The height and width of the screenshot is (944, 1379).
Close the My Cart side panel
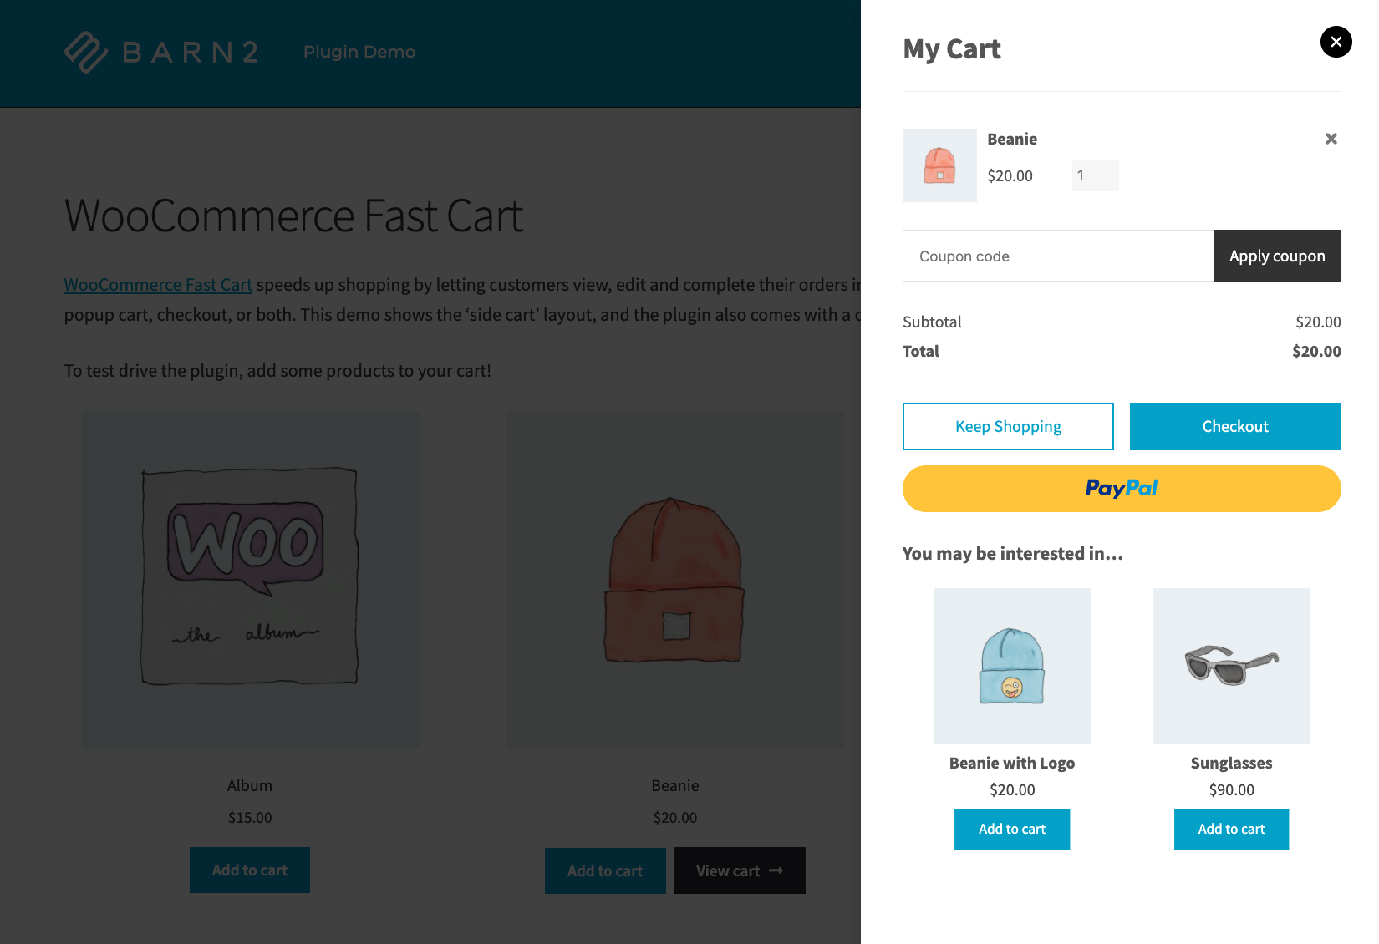pos(1336,42)
